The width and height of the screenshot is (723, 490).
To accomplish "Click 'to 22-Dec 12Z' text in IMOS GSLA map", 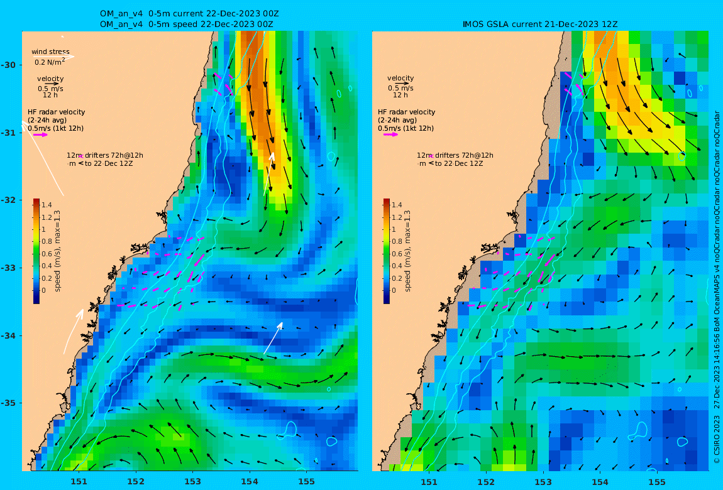I will click(x=459, y=163).
